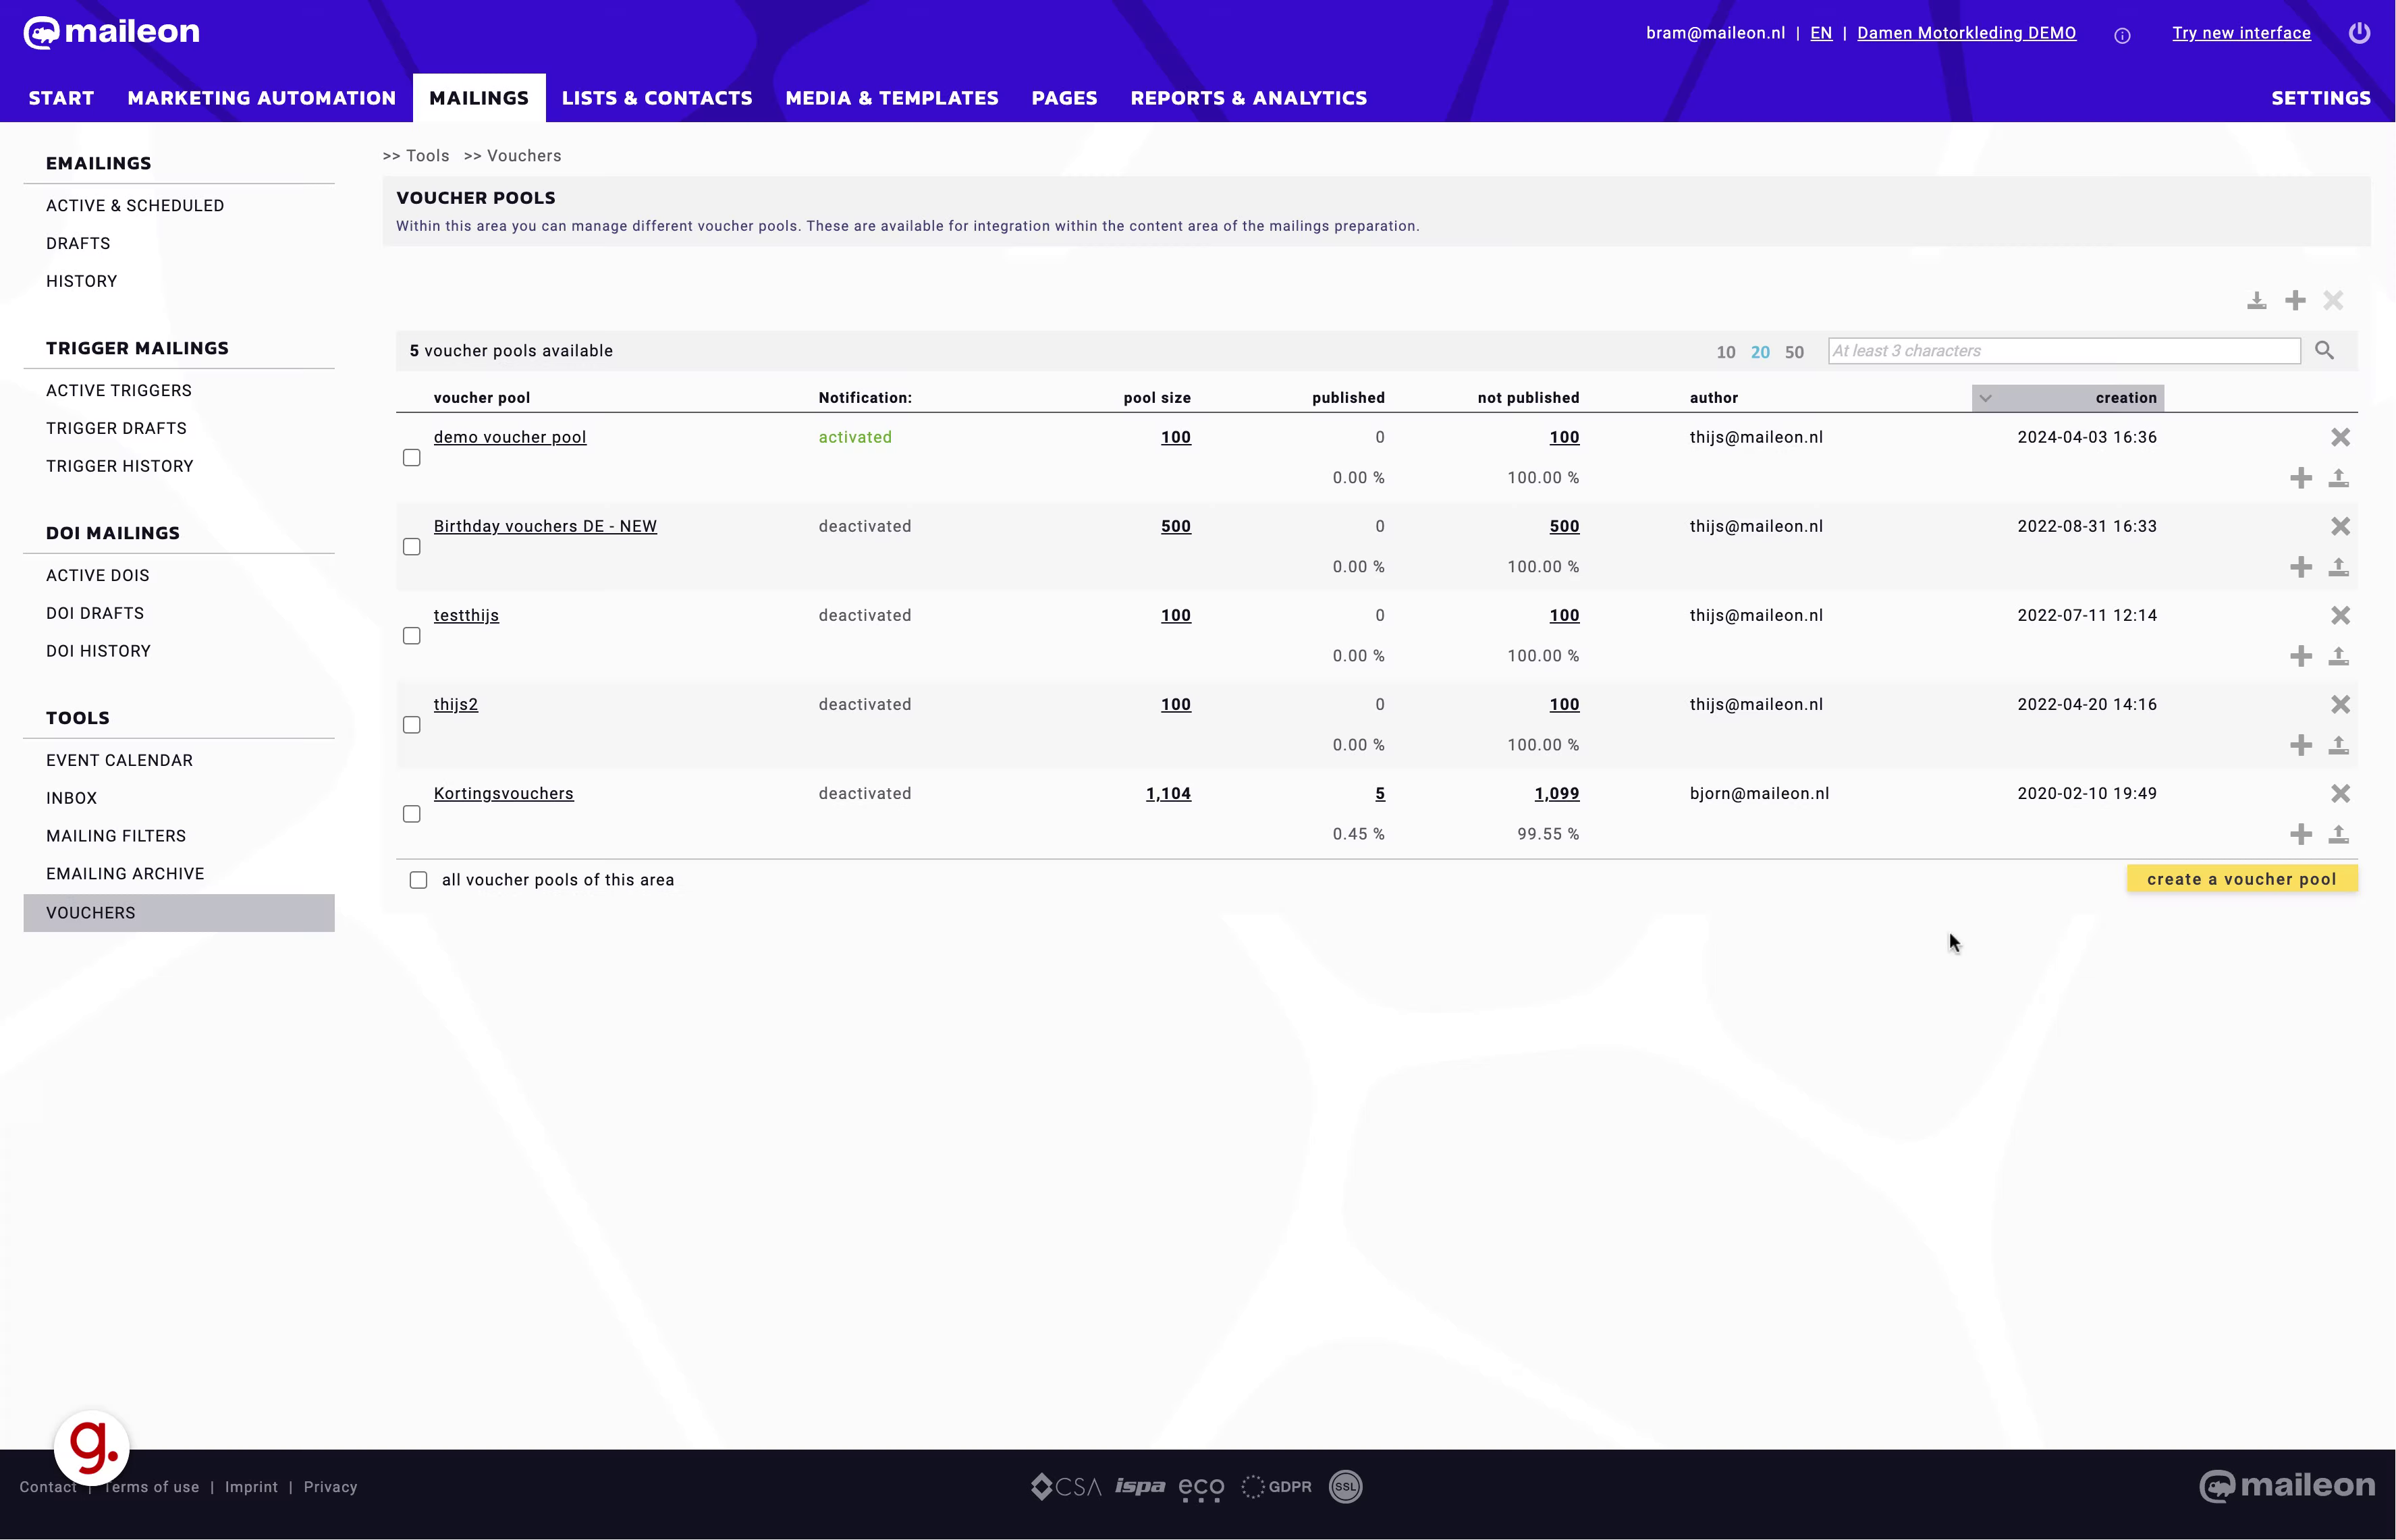The height and width of the screenshot is (1540, 2396).
Task: Tick checkbox for thijs2
Action: pyautogui.click(x=411, y=725)
